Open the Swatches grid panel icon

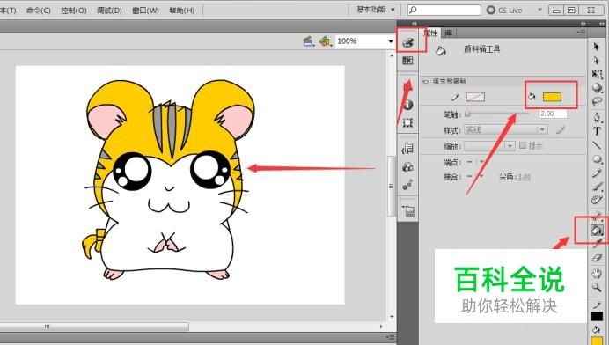click(407, 61)
